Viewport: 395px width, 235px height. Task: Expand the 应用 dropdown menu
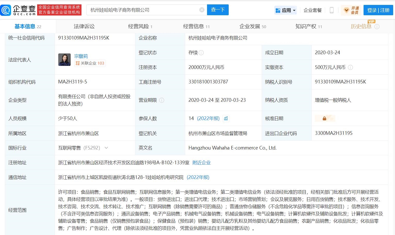point(294,11)
